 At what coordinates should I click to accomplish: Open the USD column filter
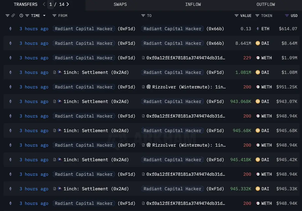point(287,16)
